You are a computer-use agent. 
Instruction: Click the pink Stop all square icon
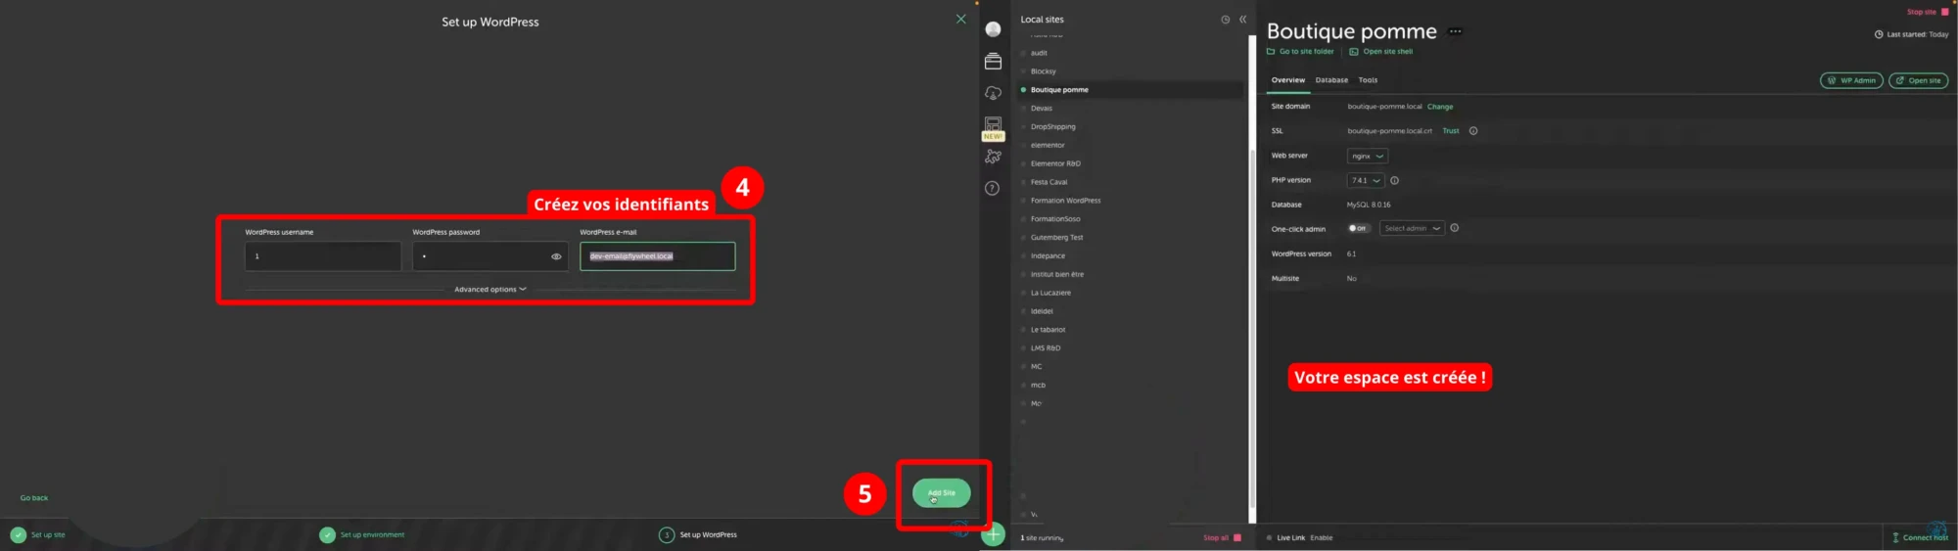(1237, 537)
